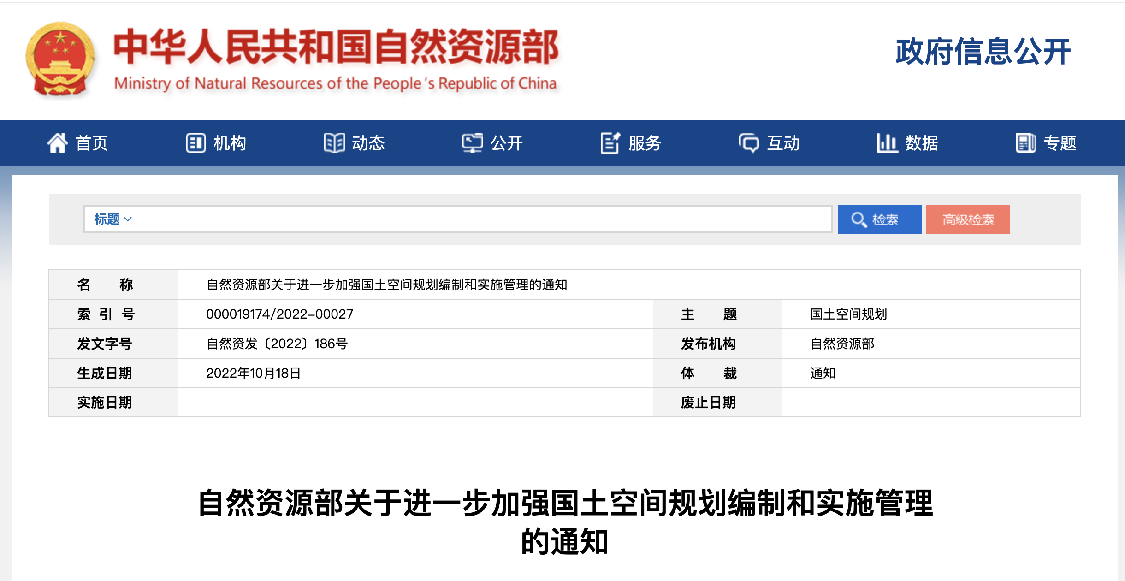Open the 首页 menu item
This screenshot has width=1125, height=581.
coord(92,143)
